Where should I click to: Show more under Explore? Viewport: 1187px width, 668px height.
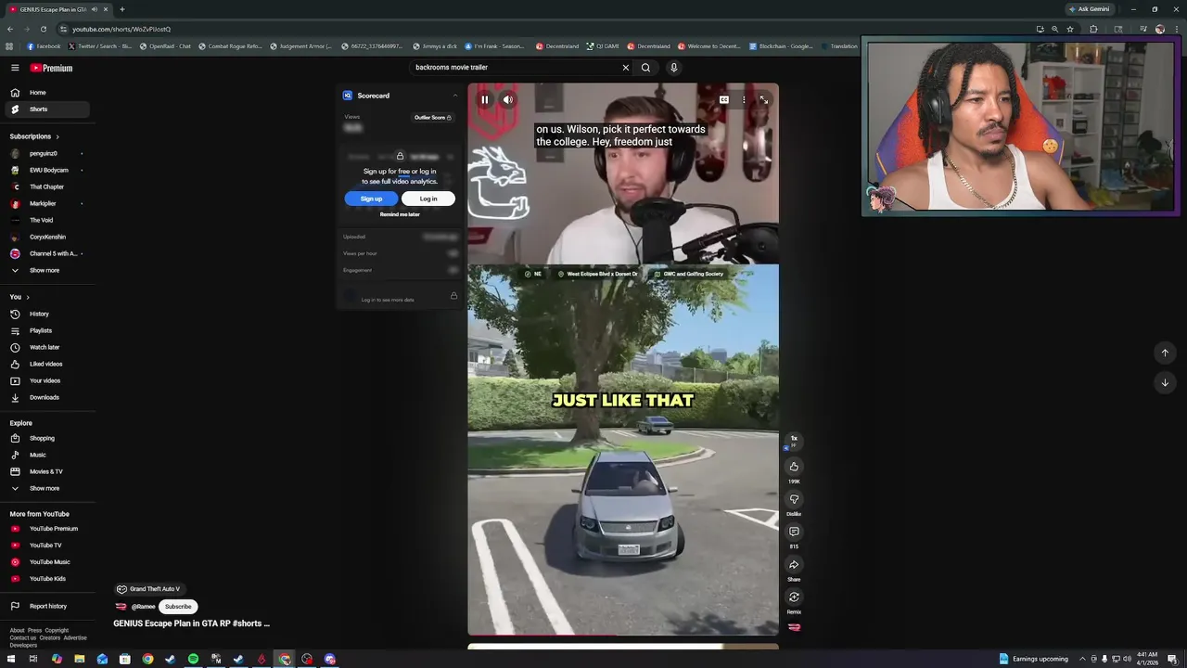[x=46, y=488]
